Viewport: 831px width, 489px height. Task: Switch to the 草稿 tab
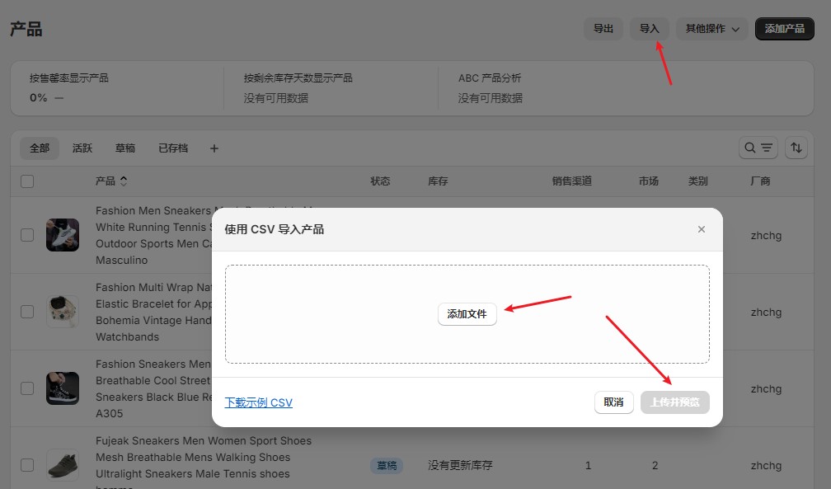(x=125, y=148)
